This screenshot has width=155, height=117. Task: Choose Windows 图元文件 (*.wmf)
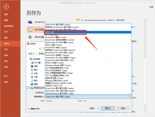[x=88, y=81]
